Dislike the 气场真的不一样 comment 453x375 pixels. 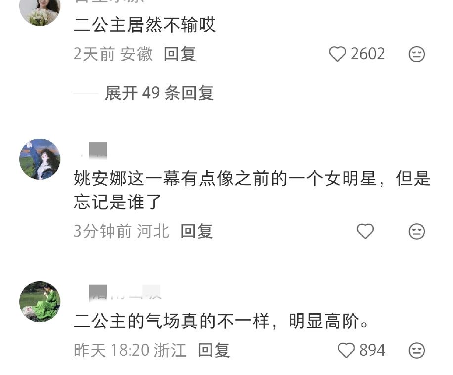click(416, 350)
